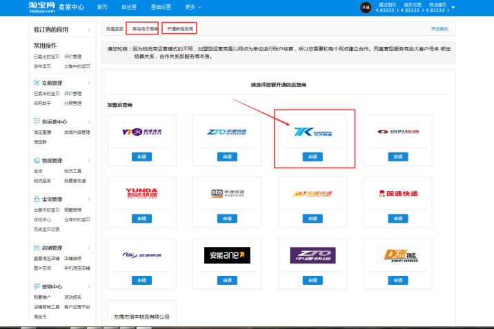Screen dimensions: 494x329
Task: Open the 更多 dropdown in top navigation
Action: [194, 7]
